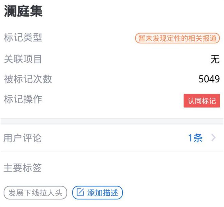Viewport: 224px width, 207px height.
Task: Select the 被标记次数 field label
Action: 28,79
